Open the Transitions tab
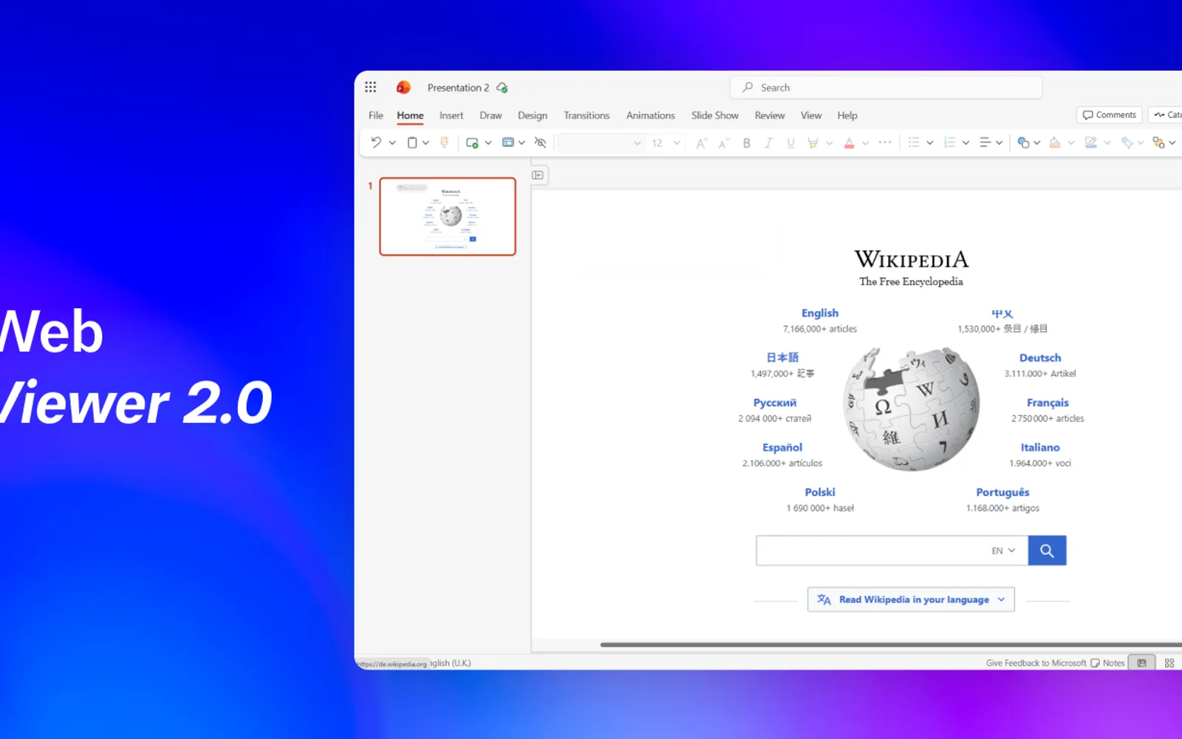This screenshot has width=1182, height=739. pyautogui.click(x=587, y=115)
